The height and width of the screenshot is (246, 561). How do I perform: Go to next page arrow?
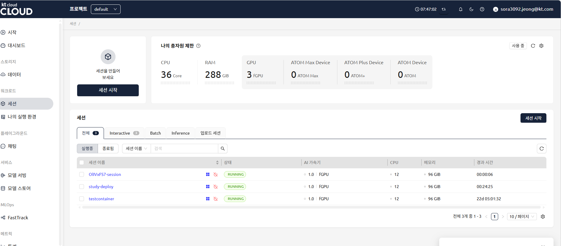point(503,217)
